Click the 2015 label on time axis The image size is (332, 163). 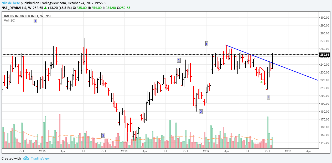click(x=42, y=151)
